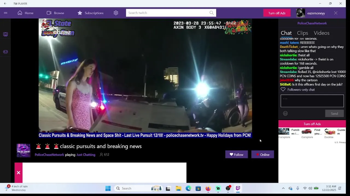Screen dimensions: 350x196
Task: Click the Browse camera icon
Action: 49,13
